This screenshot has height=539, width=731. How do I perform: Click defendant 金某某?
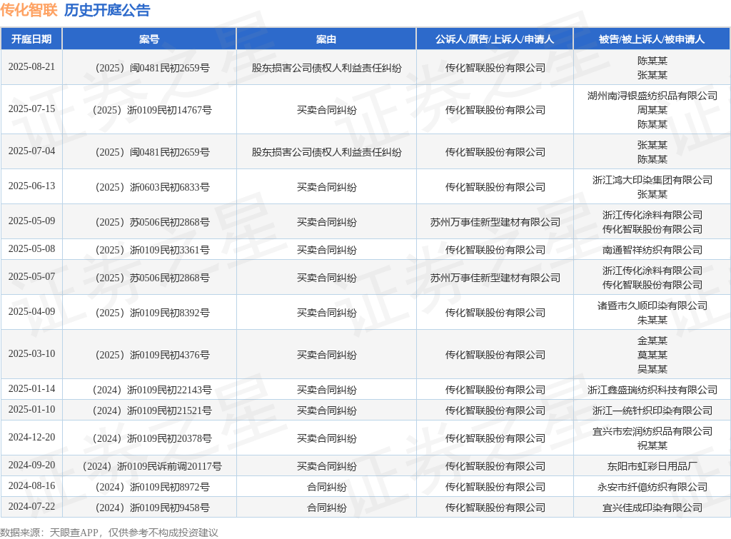652,341
